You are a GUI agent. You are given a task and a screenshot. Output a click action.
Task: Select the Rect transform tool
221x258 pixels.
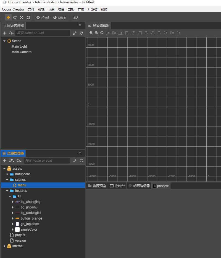28,17
